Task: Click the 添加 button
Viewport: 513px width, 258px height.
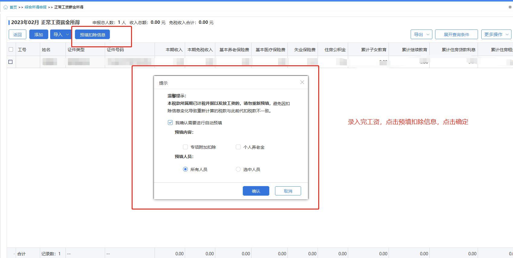Action: (39, 35)
